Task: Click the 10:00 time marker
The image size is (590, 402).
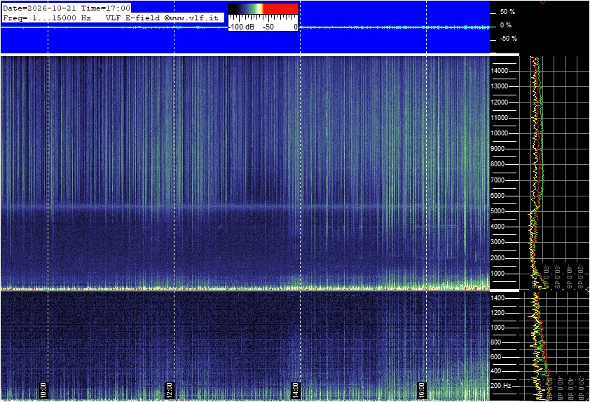Action: [x=43, y=390]
